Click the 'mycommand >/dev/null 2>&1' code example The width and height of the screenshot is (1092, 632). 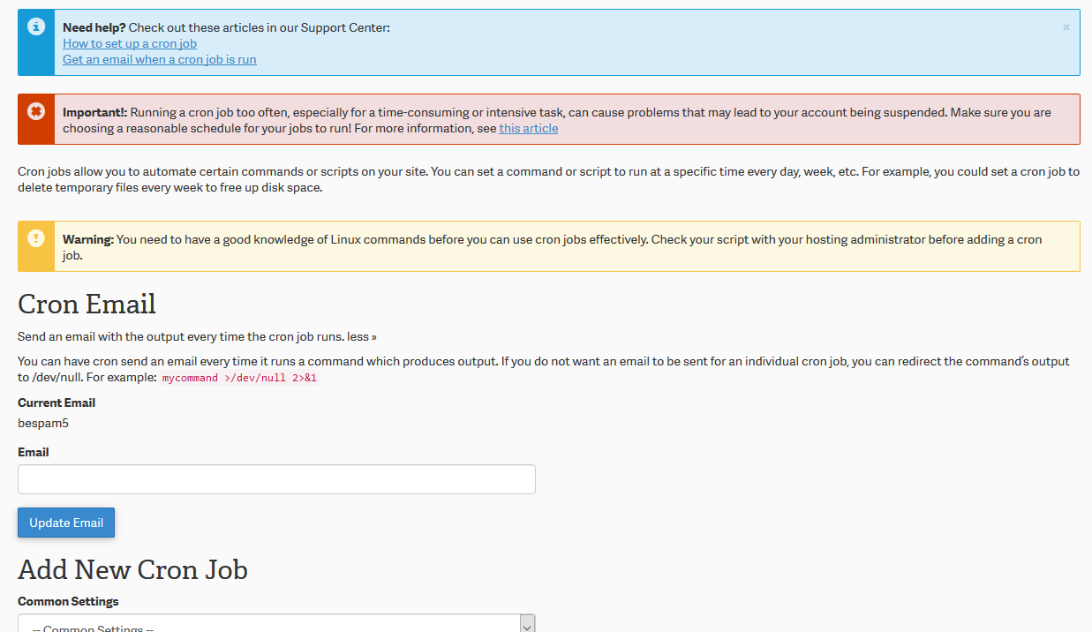click(239, 378)
